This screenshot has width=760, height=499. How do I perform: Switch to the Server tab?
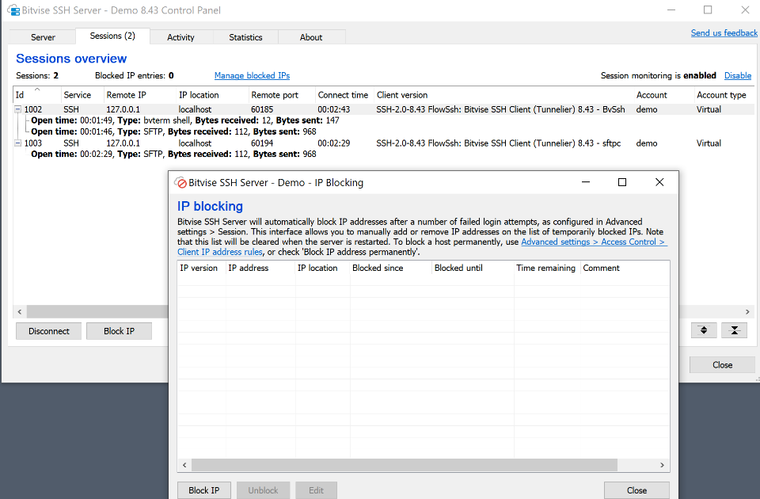pos(43,37)
